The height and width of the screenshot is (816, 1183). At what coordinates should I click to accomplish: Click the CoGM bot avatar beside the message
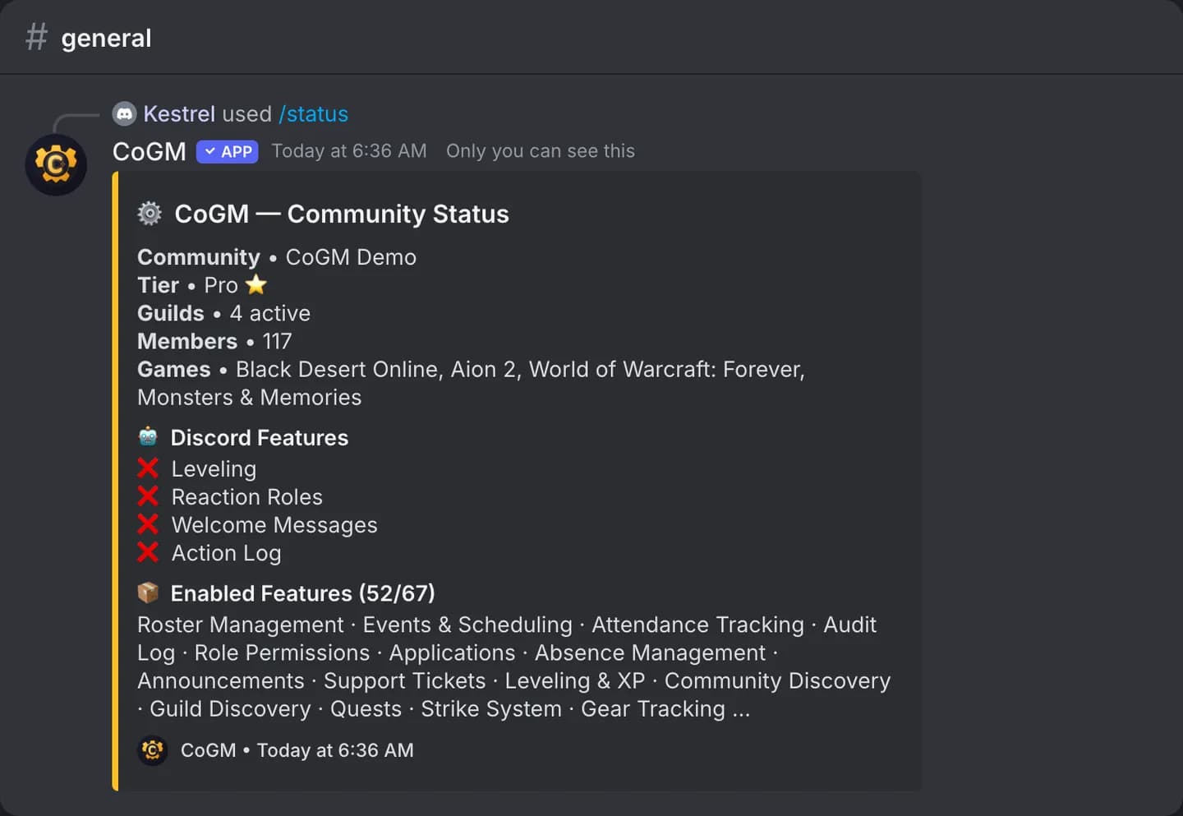pos(56,164)
